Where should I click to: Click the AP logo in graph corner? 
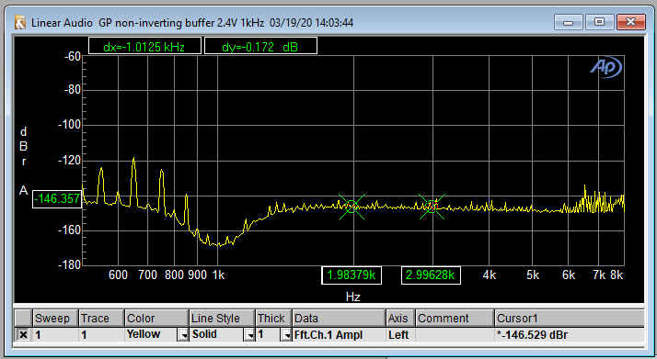pyautogui.click(x=605, y=67)
